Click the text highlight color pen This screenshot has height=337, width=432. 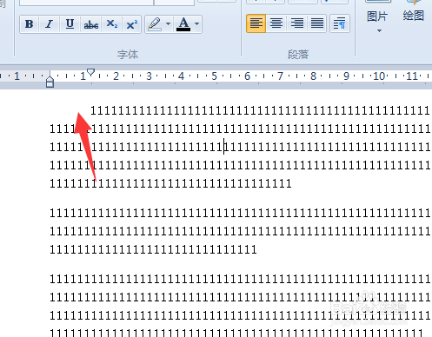(x=155, y=24)
